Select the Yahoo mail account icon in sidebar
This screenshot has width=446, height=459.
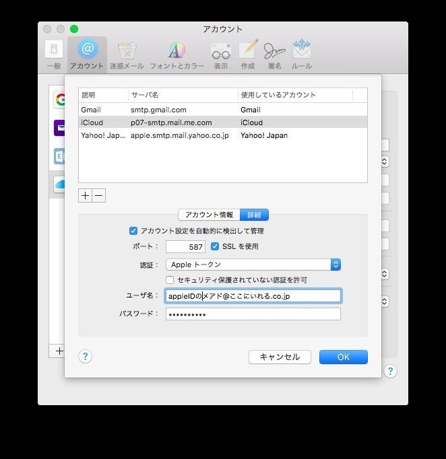pos(59,128)
